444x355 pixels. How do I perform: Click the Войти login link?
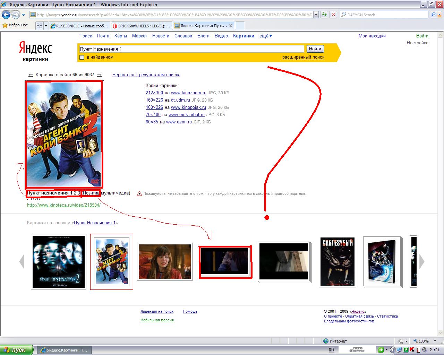click(422, 36)
